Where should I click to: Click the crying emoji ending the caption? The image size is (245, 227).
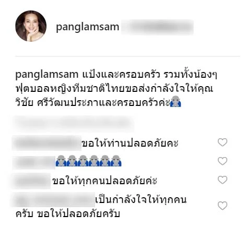click(176, 101)
